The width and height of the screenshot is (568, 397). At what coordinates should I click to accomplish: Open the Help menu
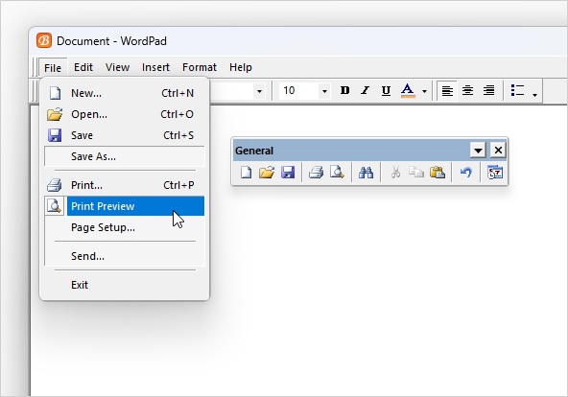241,67
